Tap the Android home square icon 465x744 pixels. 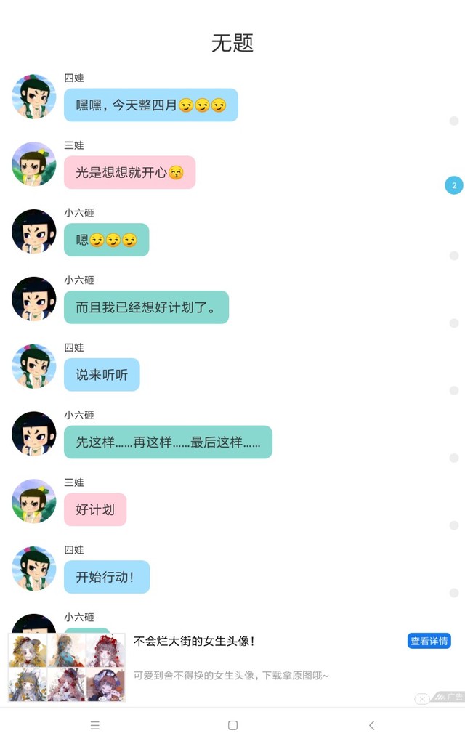(232, 725)
